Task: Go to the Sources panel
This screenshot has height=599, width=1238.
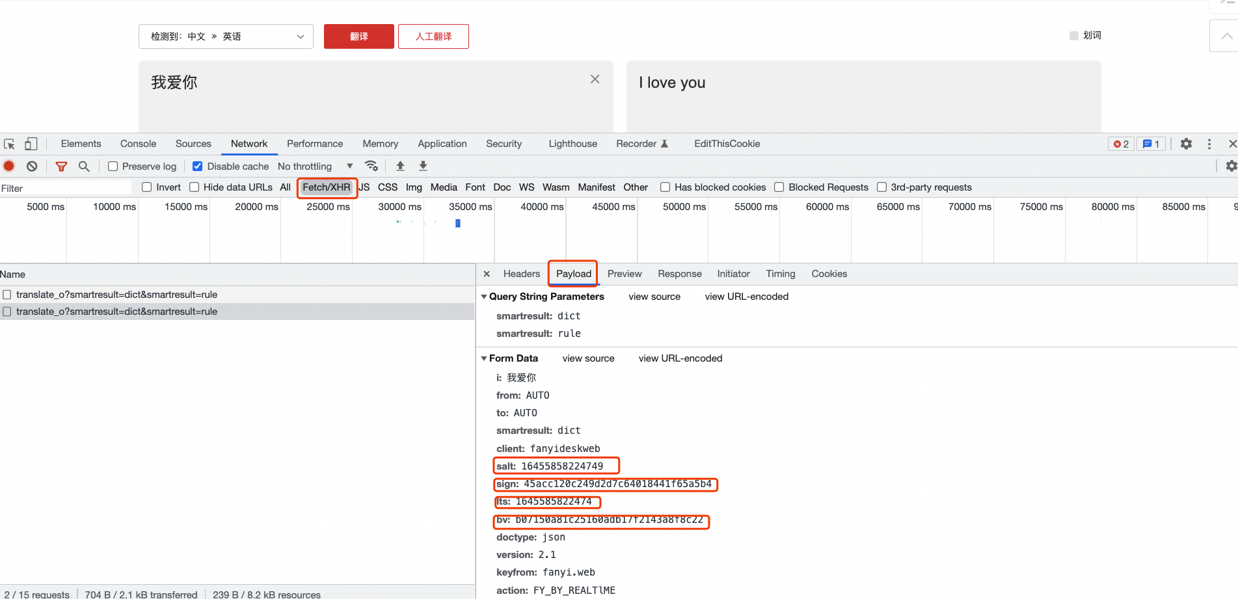Action: [193, 144]
